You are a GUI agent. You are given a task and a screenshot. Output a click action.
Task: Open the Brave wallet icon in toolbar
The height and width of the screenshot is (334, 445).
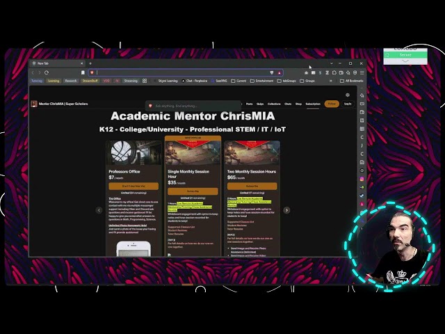point(341,72)
